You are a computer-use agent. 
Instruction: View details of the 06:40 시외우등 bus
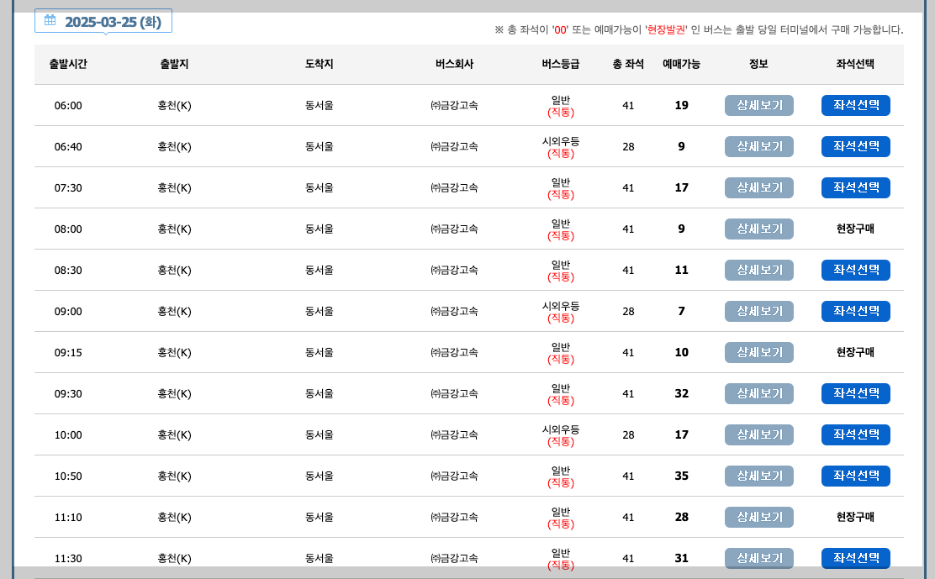coord(758,146)
